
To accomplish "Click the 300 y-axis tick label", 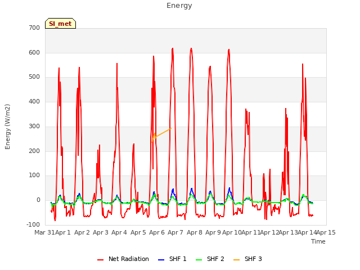I will pyautogui.click(x=34, y=126).
